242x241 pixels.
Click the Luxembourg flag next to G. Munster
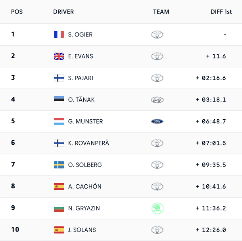[x=59, y=121]
